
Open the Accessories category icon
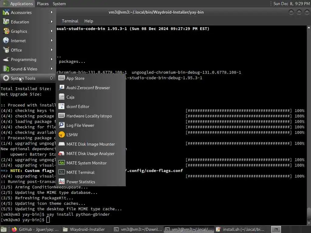coord(6,12)
